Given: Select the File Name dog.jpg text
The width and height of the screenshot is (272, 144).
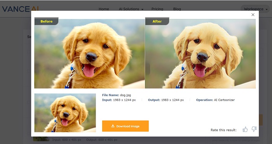Looking at the screenshot, I should (x=117, y=95).
